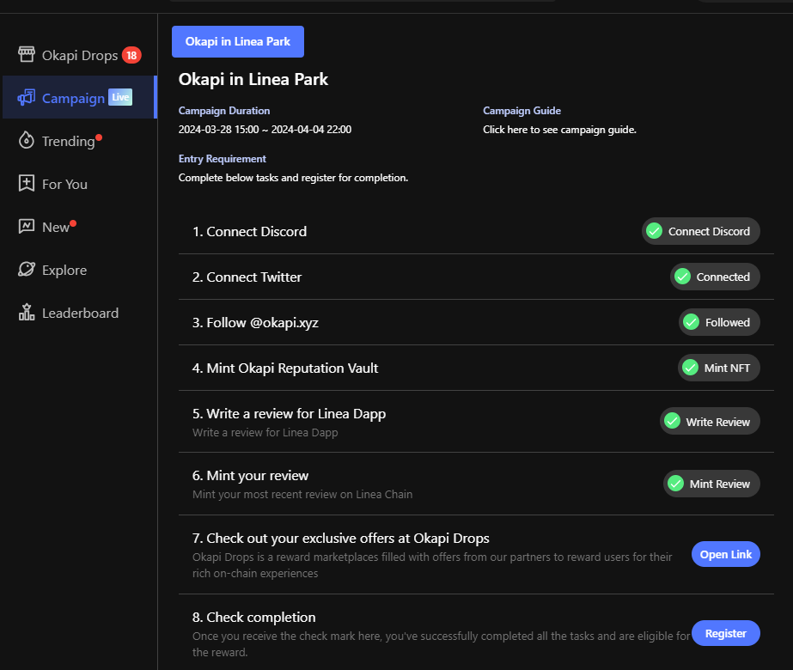Click the Leaderboard podium icon
The image size is (793, 670).
pos(27,312)
